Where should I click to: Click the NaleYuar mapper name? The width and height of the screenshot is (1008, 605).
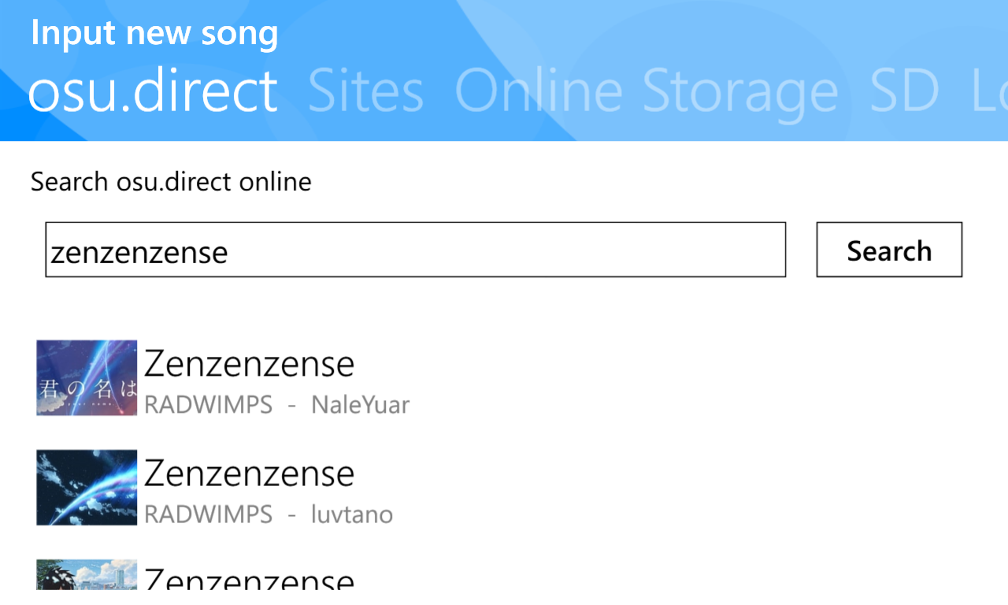[x=361, y=405]
